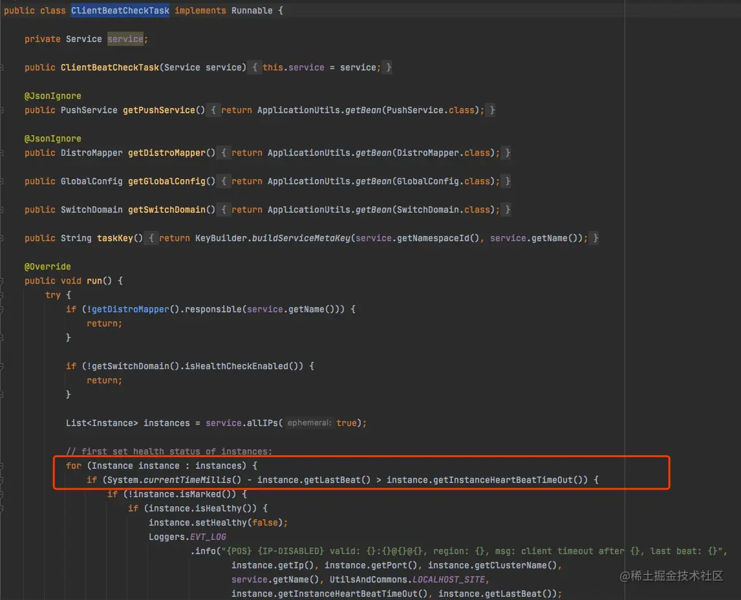The height and width of the screenshot is (600, 741).
Task: Click the getNamespaceId call
Action: pyautogui.click(x=433, y=238)
